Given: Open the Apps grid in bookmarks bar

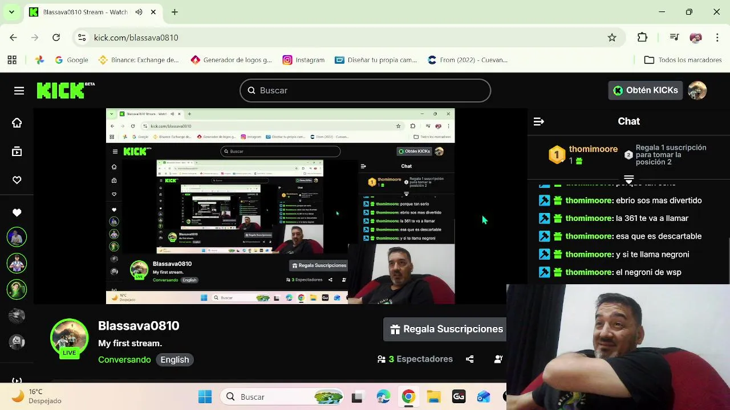Looking at the screenshot, I should pos(12,60).
